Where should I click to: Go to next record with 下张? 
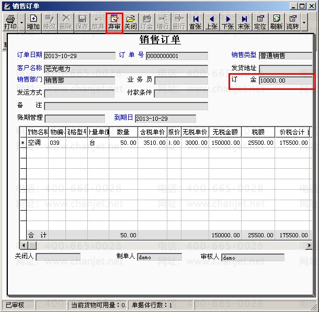point(228,22)
